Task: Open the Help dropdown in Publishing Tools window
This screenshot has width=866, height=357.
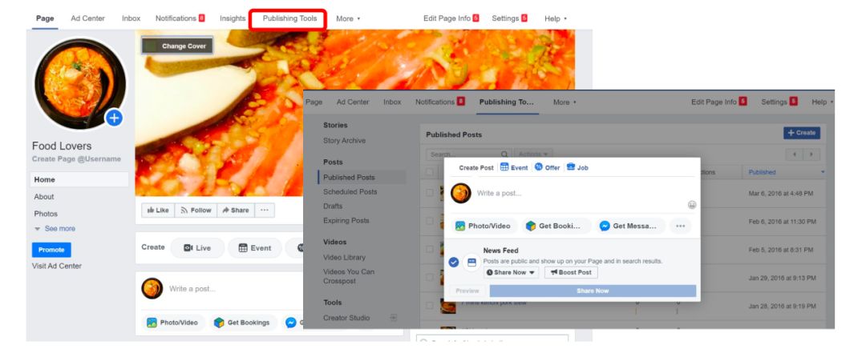Action: point(823,102)
